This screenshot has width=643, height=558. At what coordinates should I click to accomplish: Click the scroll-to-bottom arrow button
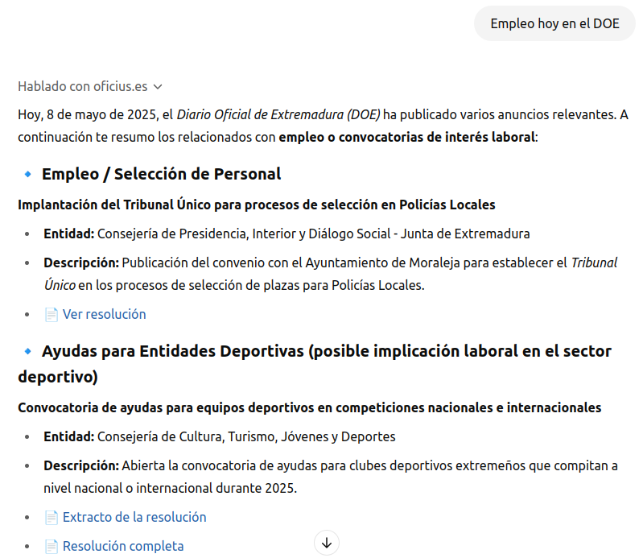tap(327, 543)
